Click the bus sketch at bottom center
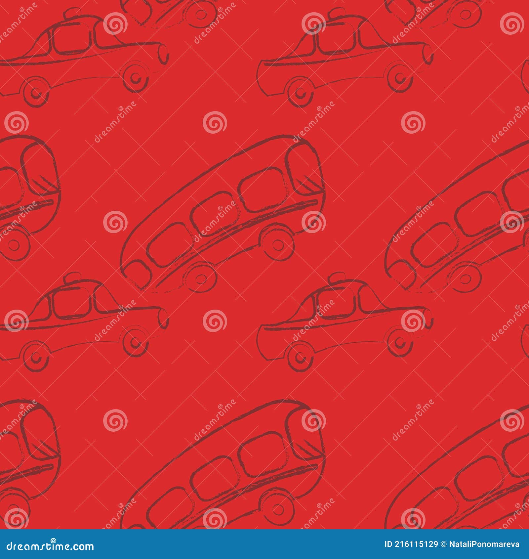Image resolution: width=529 pixels, height=559 pixels. [225, 480]
